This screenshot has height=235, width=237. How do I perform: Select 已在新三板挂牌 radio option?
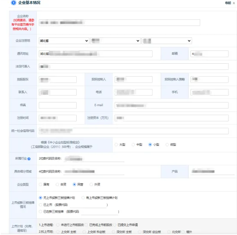pos(41,212)
